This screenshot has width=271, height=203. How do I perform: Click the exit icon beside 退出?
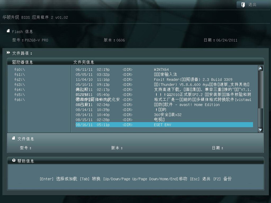click(x=242, y=5)
